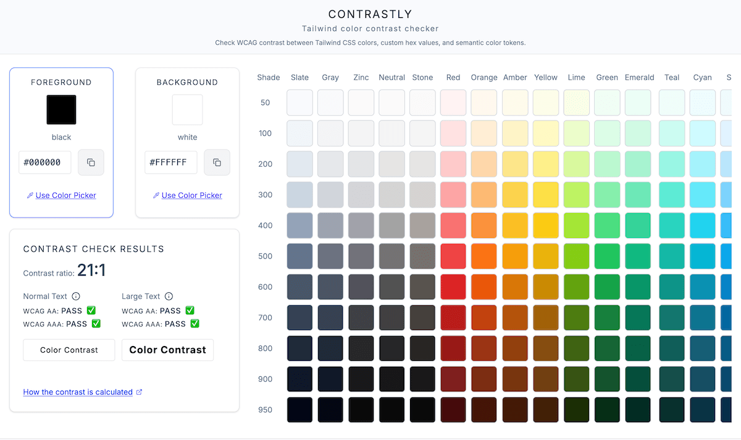This screenshot has width=741, height=440.
Task: Focus the background hex input field
Action: (171, 163)
